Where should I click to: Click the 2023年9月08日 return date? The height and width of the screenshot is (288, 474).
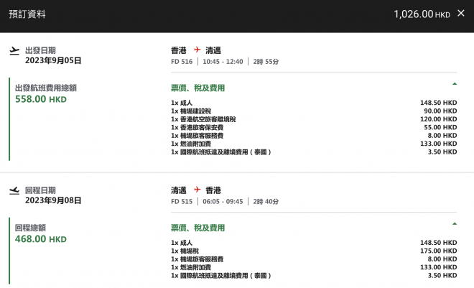coord(53,200)
